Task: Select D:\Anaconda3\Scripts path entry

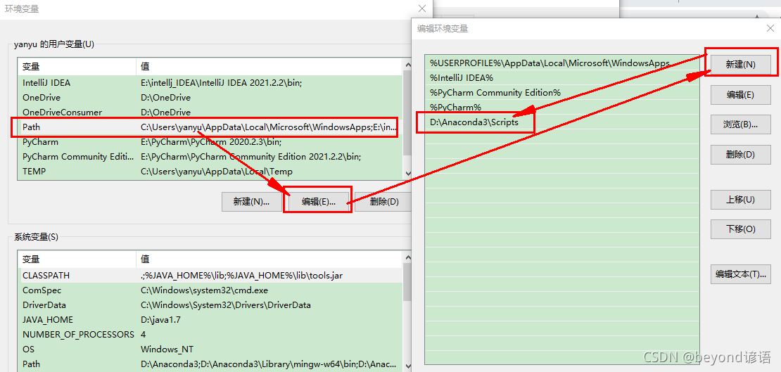Action: click(562, 122)
